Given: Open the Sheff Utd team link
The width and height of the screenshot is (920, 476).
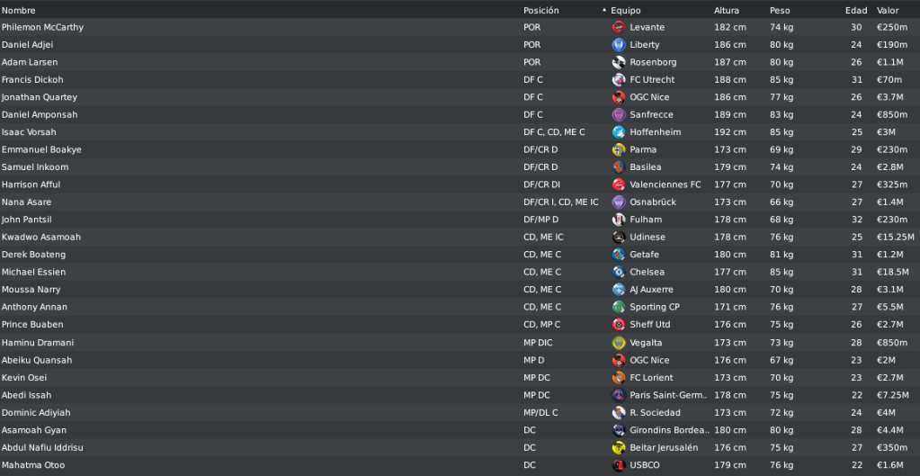Looking at the screenshot, I should (650, 325).
